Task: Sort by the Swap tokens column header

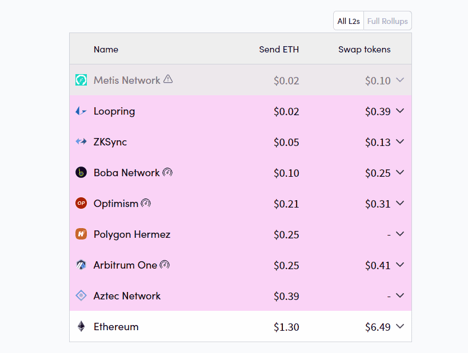Action: (364, 50)
